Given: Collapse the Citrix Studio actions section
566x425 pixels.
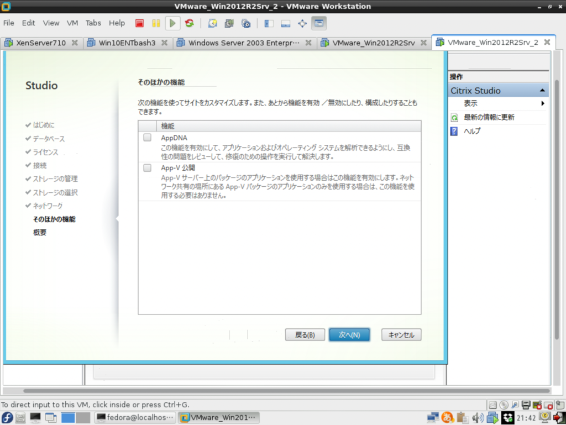Looking at the screenshot, I should click(542, 91).
